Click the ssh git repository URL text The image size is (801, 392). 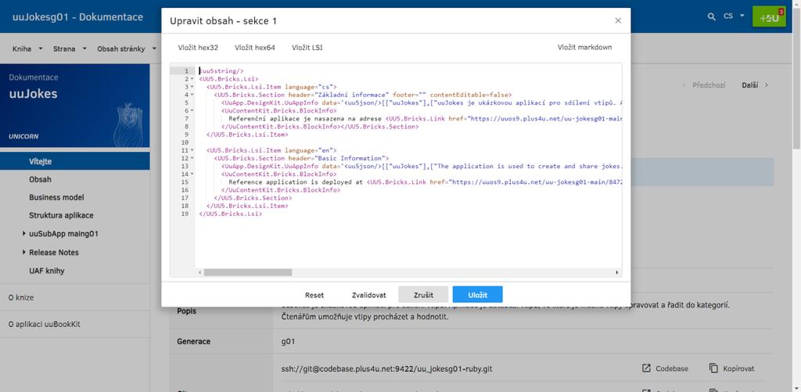(x=386, y=369)
